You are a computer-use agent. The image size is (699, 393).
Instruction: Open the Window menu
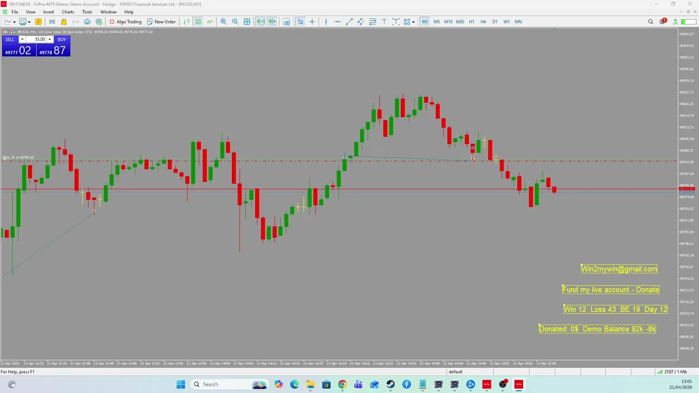pyautogui.click(x=108, y=12)
